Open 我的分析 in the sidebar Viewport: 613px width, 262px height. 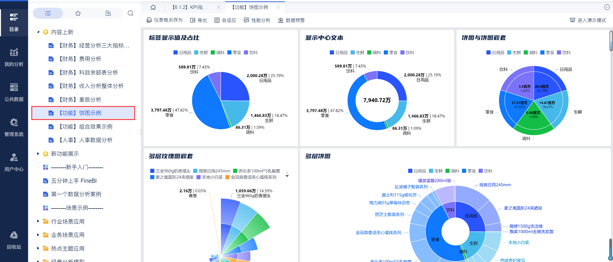pos(14,57)
